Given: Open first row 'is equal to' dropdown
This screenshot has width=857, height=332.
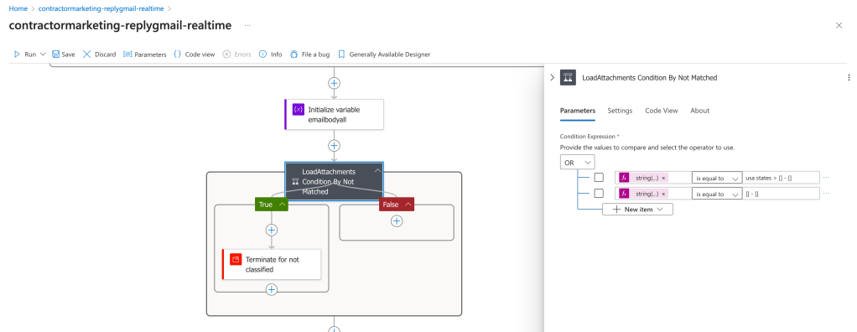Looking at the screenshot, I should click(x=716, y=178).
